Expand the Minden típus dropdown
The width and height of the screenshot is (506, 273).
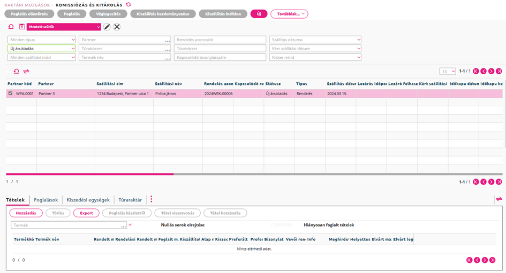(42, 40)
